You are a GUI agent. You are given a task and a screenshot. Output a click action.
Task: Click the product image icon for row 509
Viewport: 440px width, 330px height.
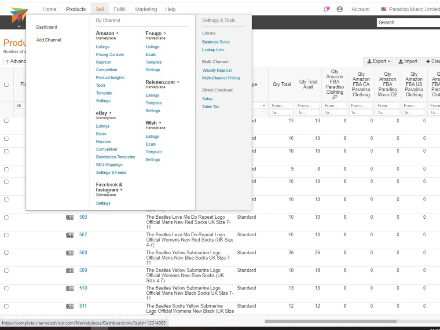70,271
